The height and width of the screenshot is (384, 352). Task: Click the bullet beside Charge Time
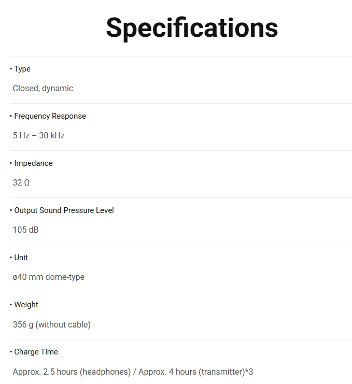pyautogui.click(x=11, y=352)
